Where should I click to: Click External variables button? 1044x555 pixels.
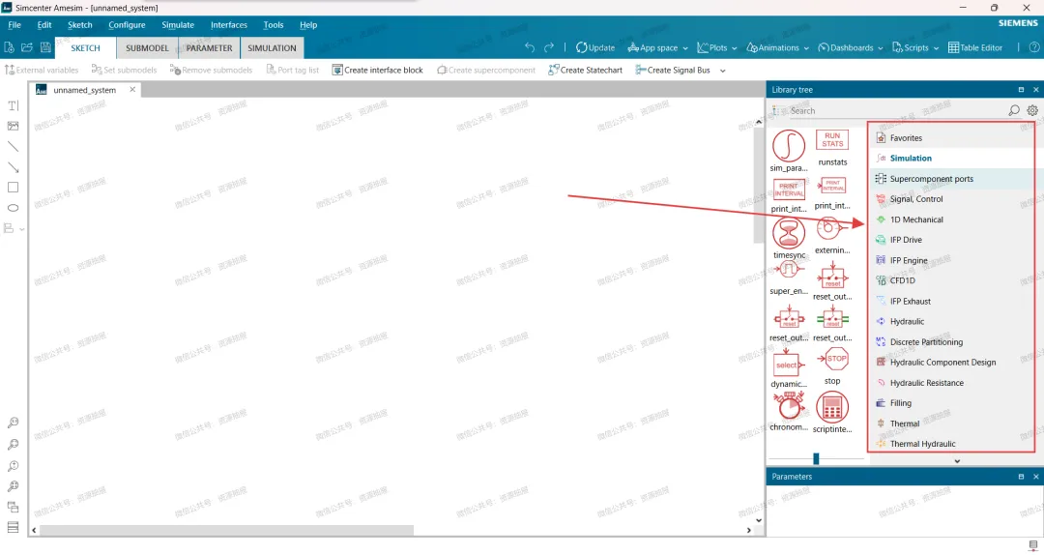click(x=42, y=70)
